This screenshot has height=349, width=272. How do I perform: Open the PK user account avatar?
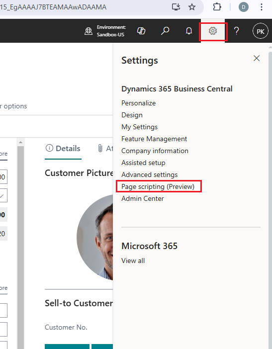click(x=260, y=31)
